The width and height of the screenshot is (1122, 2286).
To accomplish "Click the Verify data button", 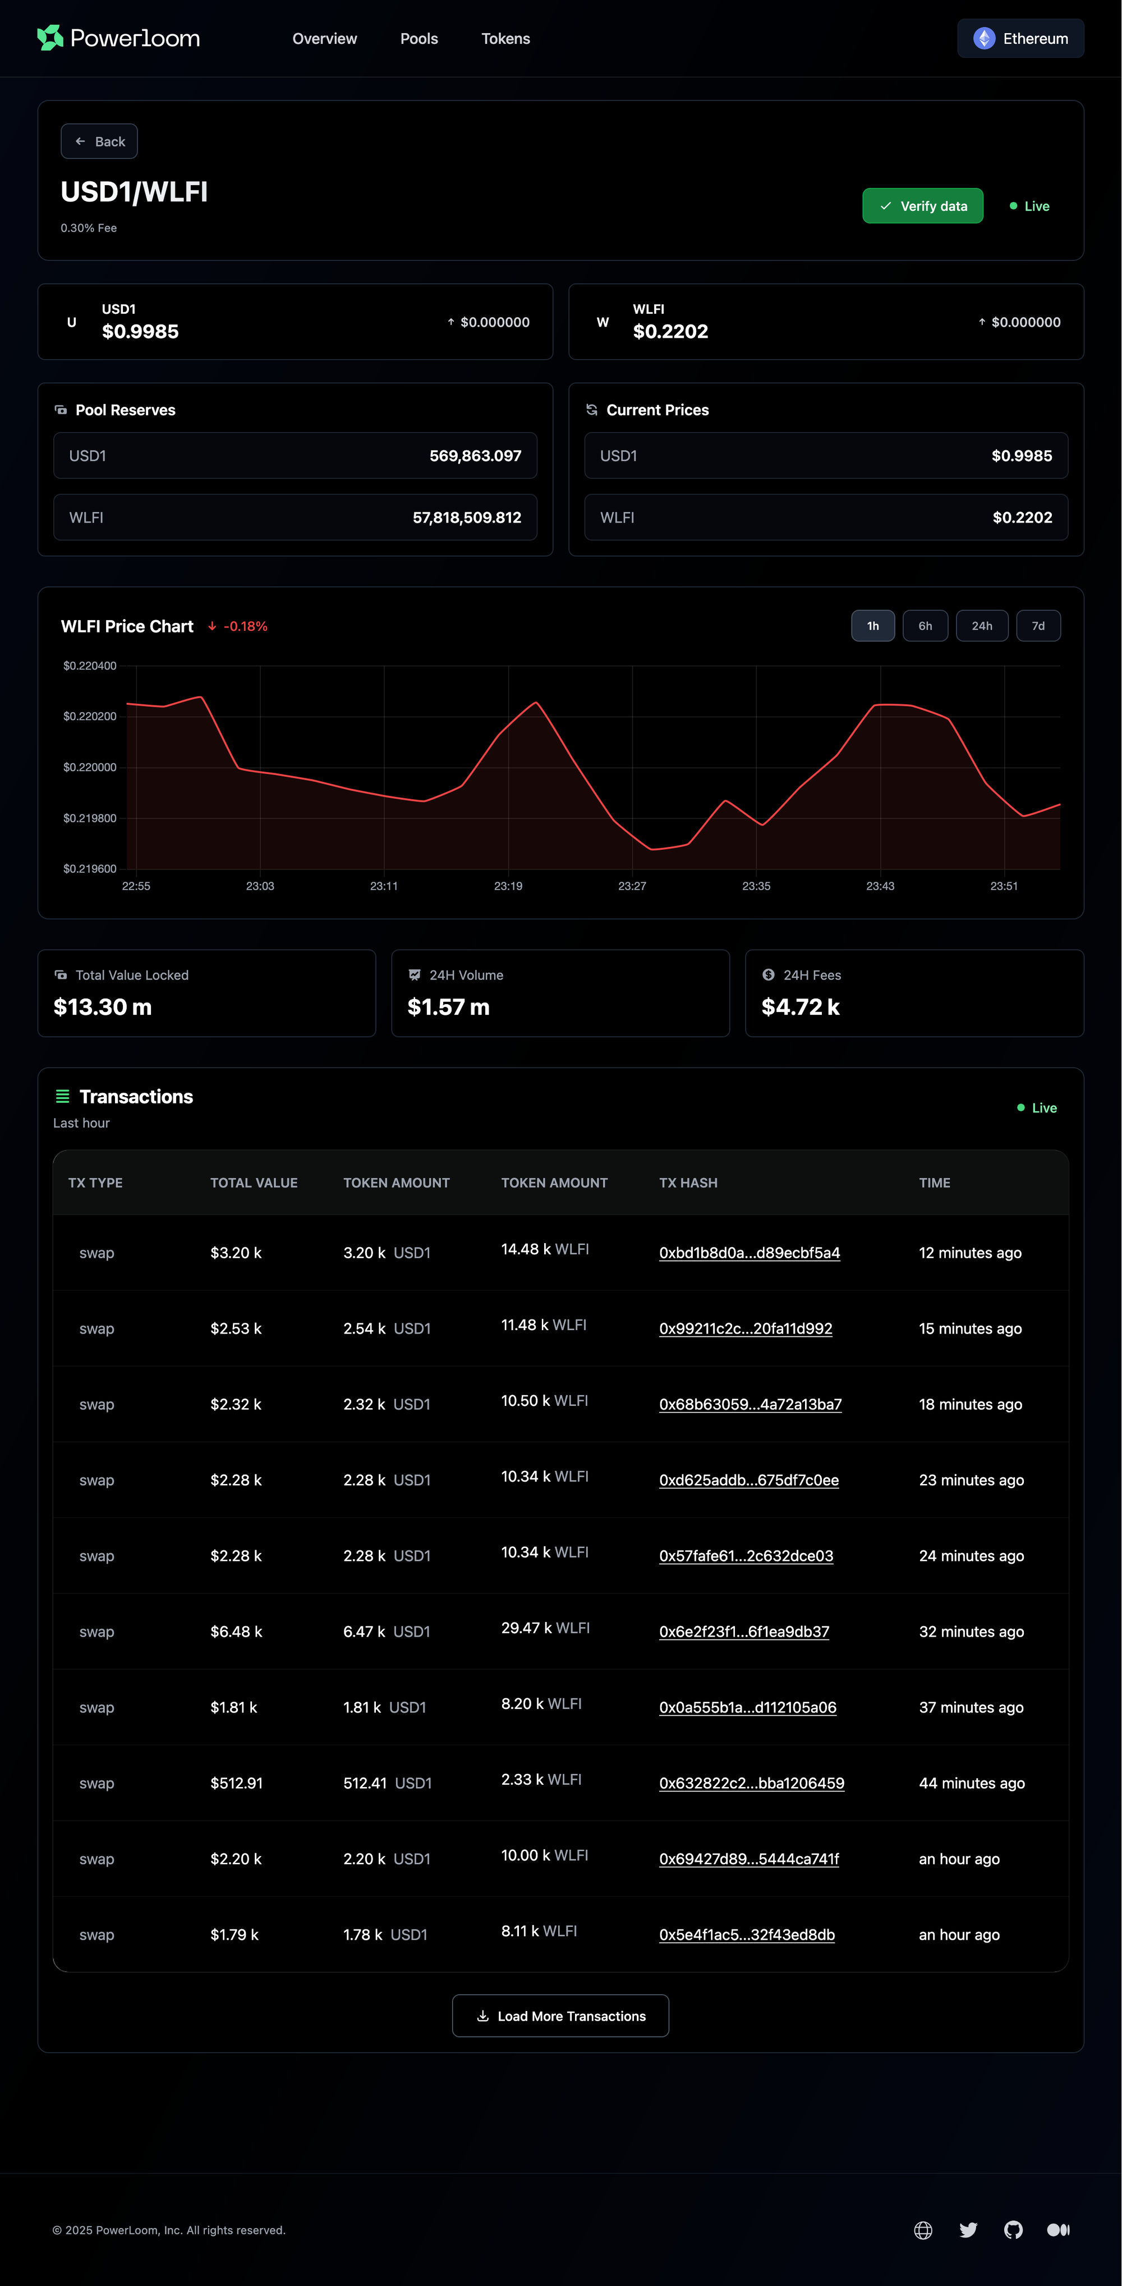I will coord(922,206).
